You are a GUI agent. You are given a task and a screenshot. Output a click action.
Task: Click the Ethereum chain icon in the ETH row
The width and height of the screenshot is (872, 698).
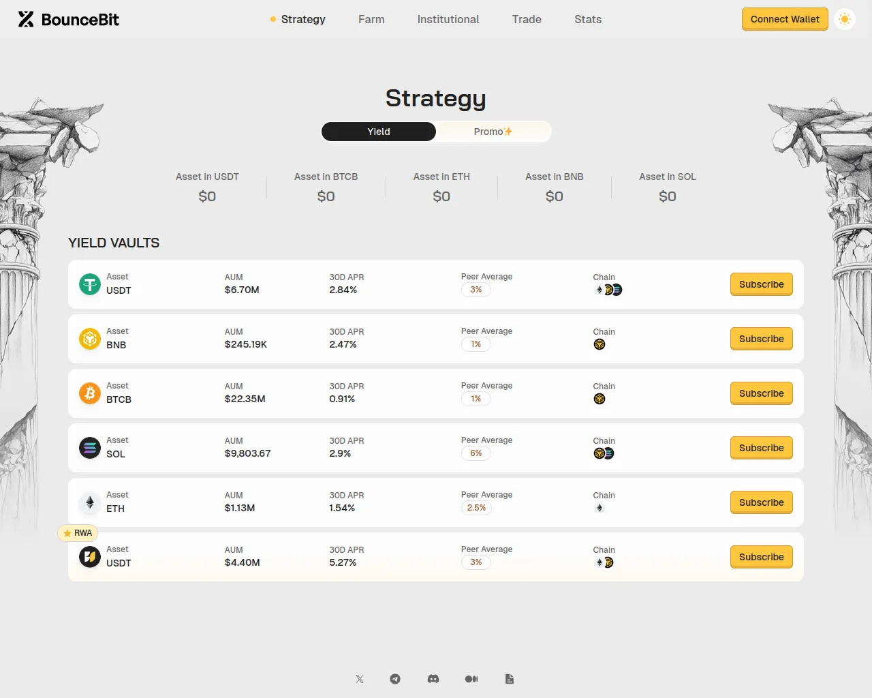point(599,508)
